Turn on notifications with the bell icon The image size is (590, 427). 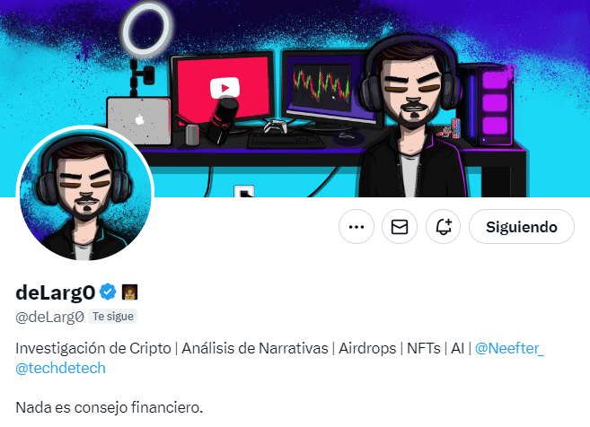coord(444,227)
